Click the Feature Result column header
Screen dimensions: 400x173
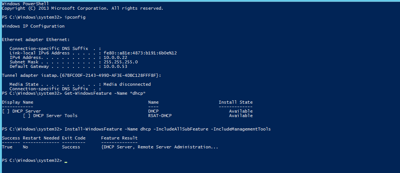[x=119, y=138]
